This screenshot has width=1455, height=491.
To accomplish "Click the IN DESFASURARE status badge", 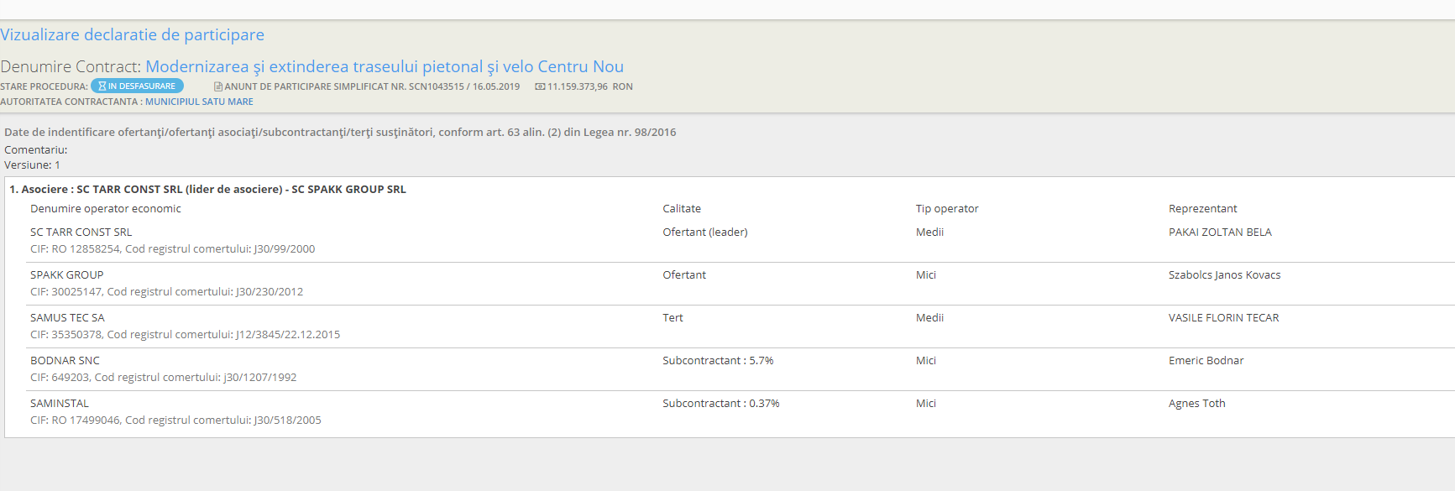I will [138, 86].
